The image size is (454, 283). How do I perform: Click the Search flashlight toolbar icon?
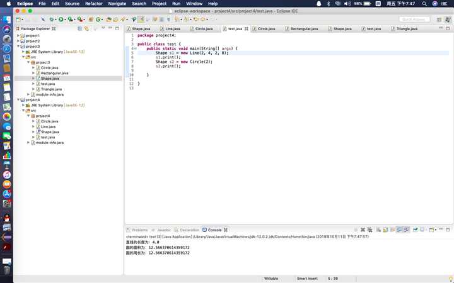(123, 19)
